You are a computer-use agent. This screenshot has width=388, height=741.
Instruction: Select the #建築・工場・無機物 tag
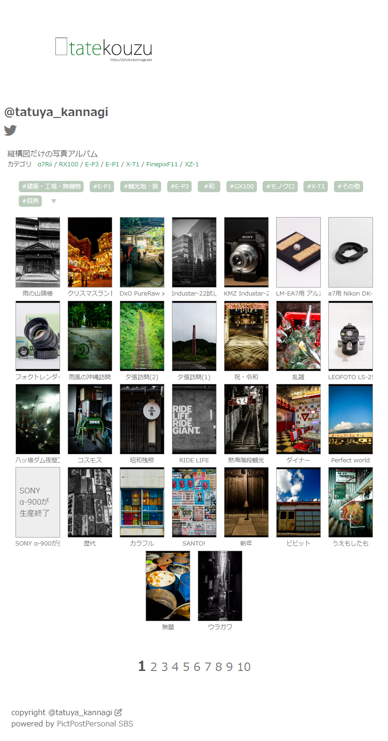[51, 187]
